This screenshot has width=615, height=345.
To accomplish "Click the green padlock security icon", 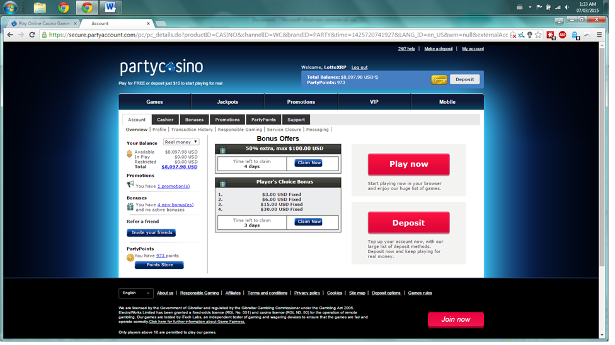I will [44, 35].
